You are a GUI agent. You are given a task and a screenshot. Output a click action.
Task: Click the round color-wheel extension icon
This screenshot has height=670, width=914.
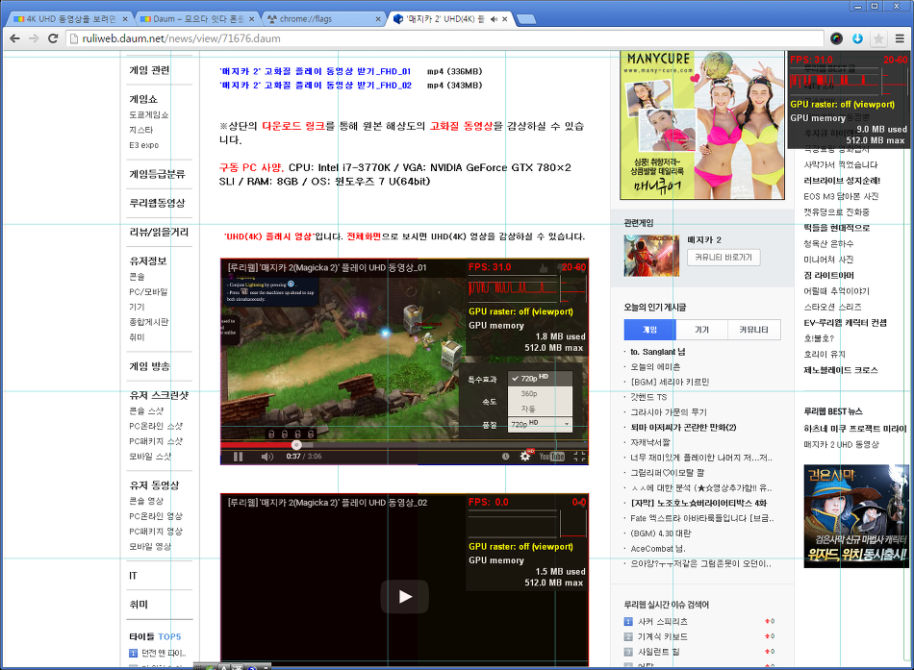pyautogui.click(x=836, y=38)
